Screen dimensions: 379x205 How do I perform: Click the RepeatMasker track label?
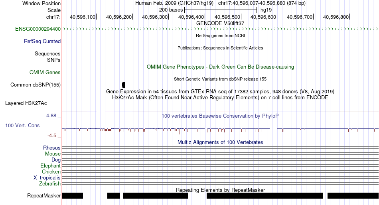[44, 195]
